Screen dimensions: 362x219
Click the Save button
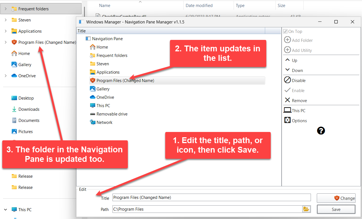[x=336, y=209]
